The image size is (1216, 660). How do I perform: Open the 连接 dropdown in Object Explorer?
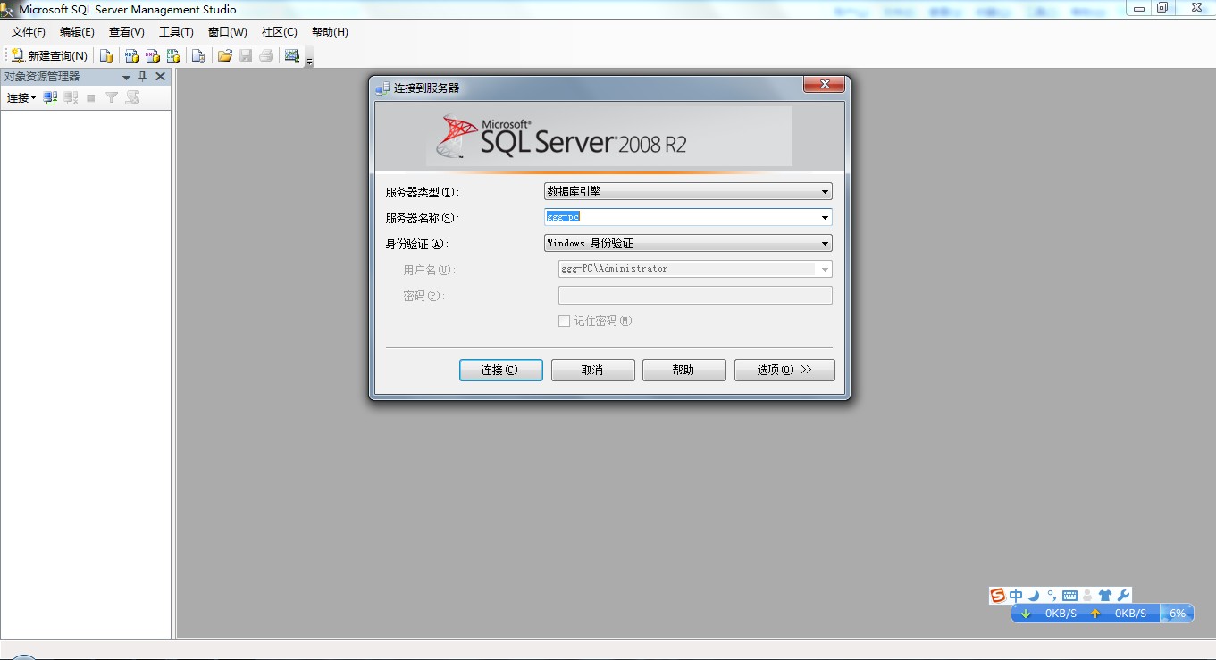pyautogui.click(x=21, y=98)
